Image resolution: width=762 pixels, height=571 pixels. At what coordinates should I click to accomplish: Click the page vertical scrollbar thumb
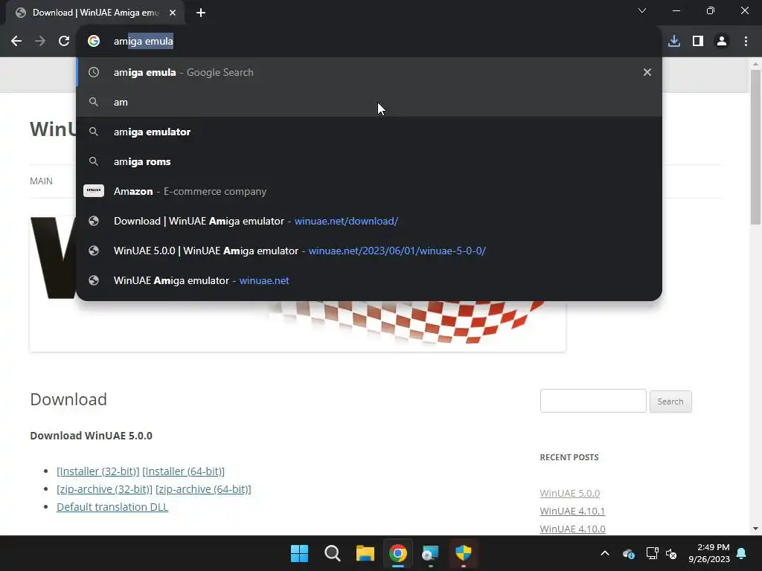755,147
